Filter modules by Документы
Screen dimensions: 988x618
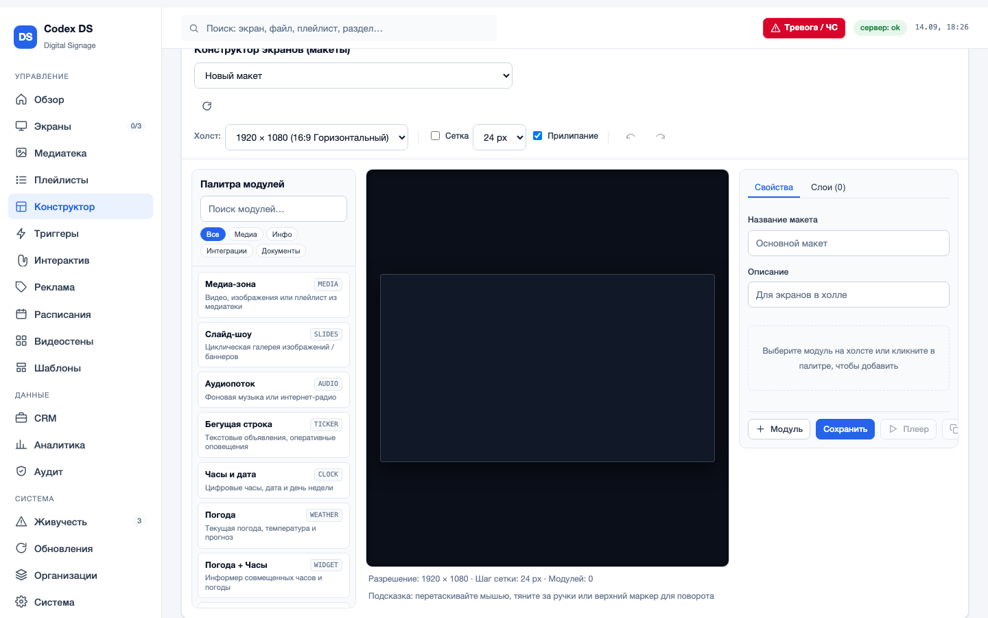[x=281, y=251]
